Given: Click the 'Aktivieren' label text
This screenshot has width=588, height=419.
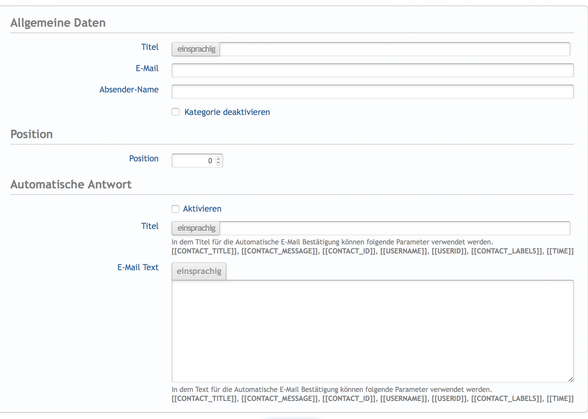Looking at the screenshot, I should (202, 209).
